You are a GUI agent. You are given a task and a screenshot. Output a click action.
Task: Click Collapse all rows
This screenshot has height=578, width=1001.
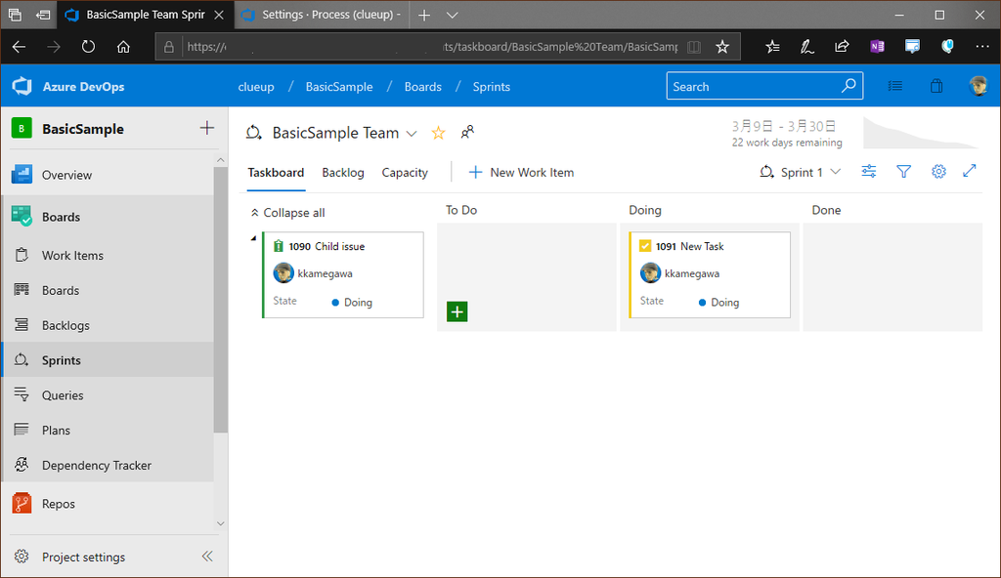click(x=288, y=213)
